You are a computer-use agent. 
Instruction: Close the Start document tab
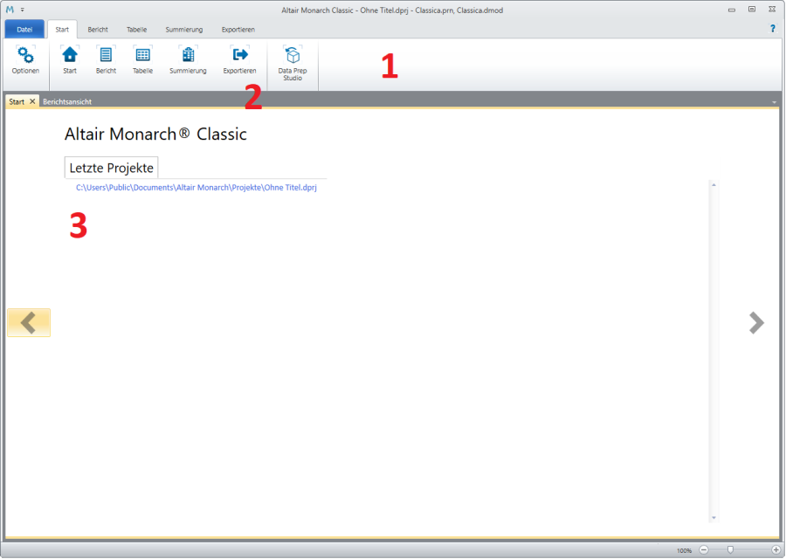[32, 101]
